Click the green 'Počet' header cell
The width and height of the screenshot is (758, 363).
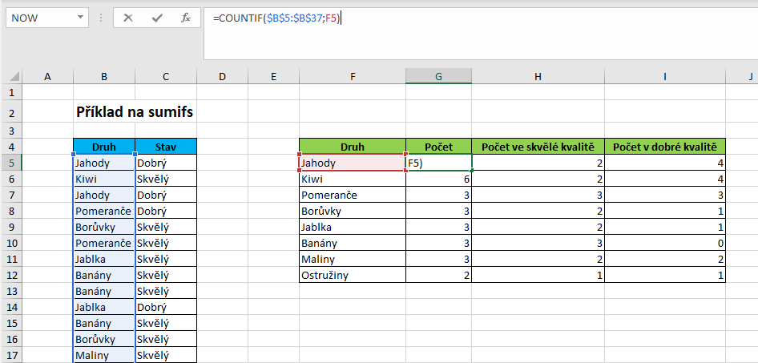(x=438, y=147)
